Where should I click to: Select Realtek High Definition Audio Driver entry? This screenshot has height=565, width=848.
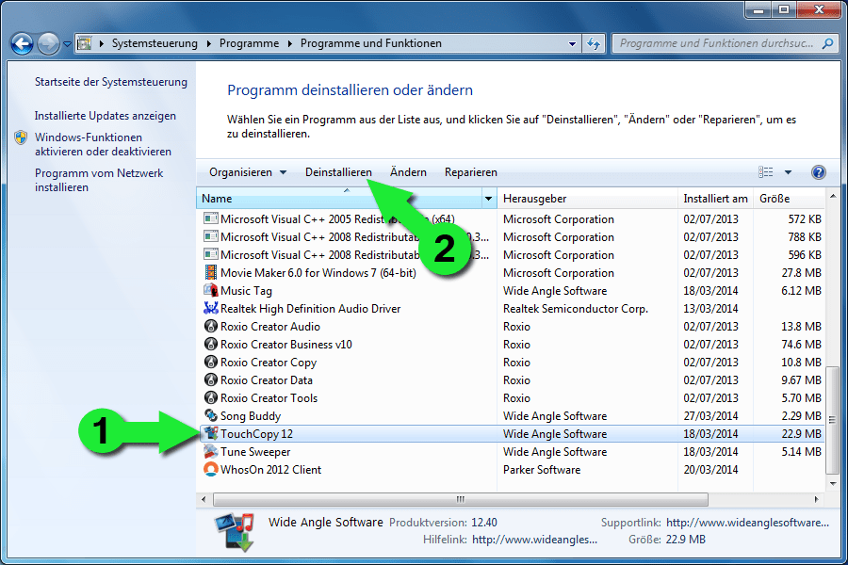point(511,308)
